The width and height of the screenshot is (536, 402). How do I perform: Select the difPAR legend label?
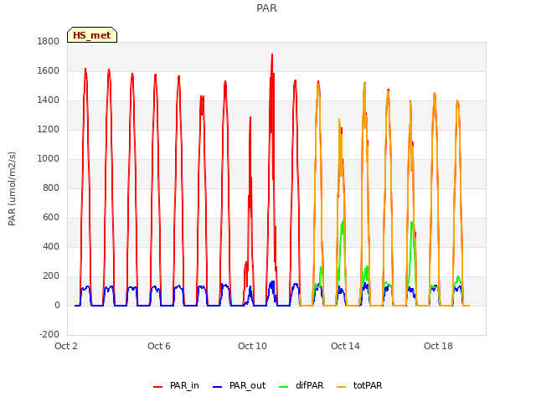(x=309, y=385)
